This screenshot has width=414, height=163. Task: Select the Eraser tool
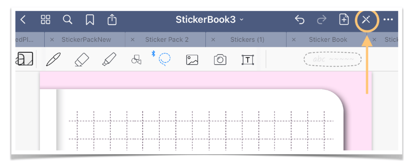[82, 60]
